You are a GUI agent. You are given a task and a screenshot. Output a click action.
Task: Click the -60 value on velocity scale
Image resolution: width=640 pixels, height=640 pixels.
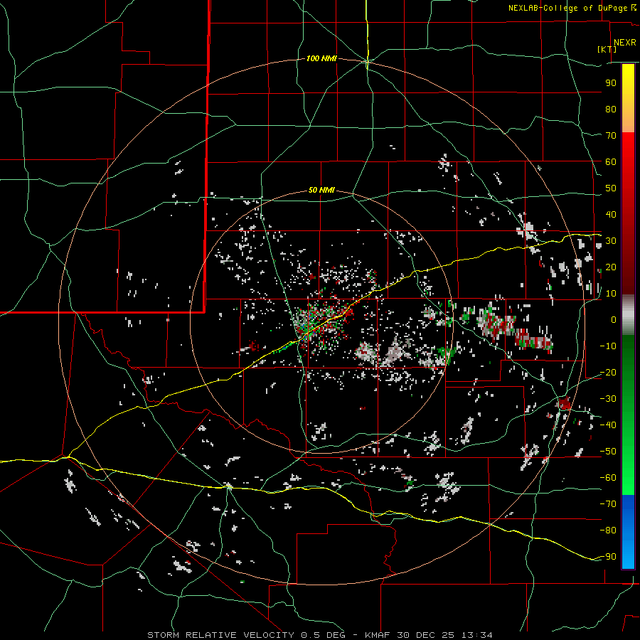point(608,478)
